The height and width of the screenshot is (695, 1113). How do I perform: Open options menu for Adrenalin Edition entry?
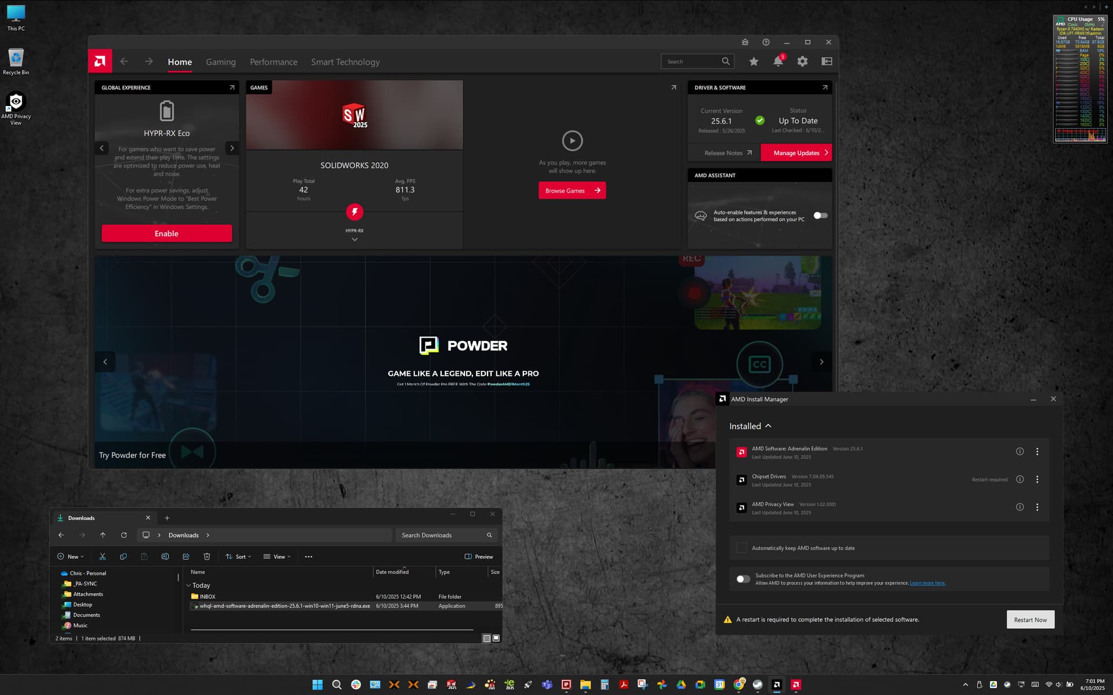[x=1037, y=452]
